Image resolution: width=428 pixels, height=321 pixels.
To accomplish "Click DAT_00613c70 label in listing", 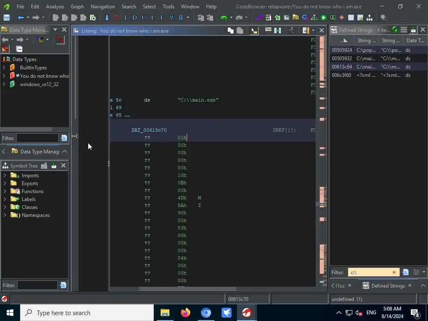I will point(149,130).
